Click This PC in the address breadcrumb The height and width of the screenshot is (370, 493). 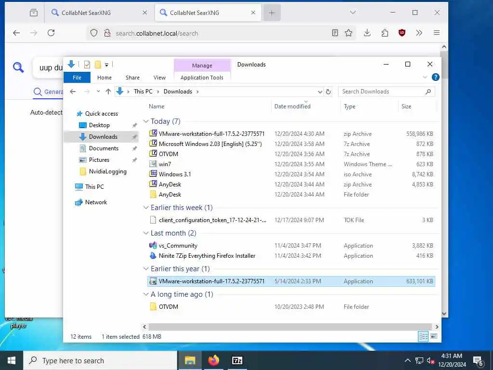(143, 92)
